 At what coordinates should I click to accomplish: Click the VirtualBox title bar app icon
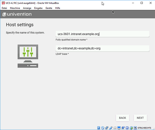coord(3,3)
